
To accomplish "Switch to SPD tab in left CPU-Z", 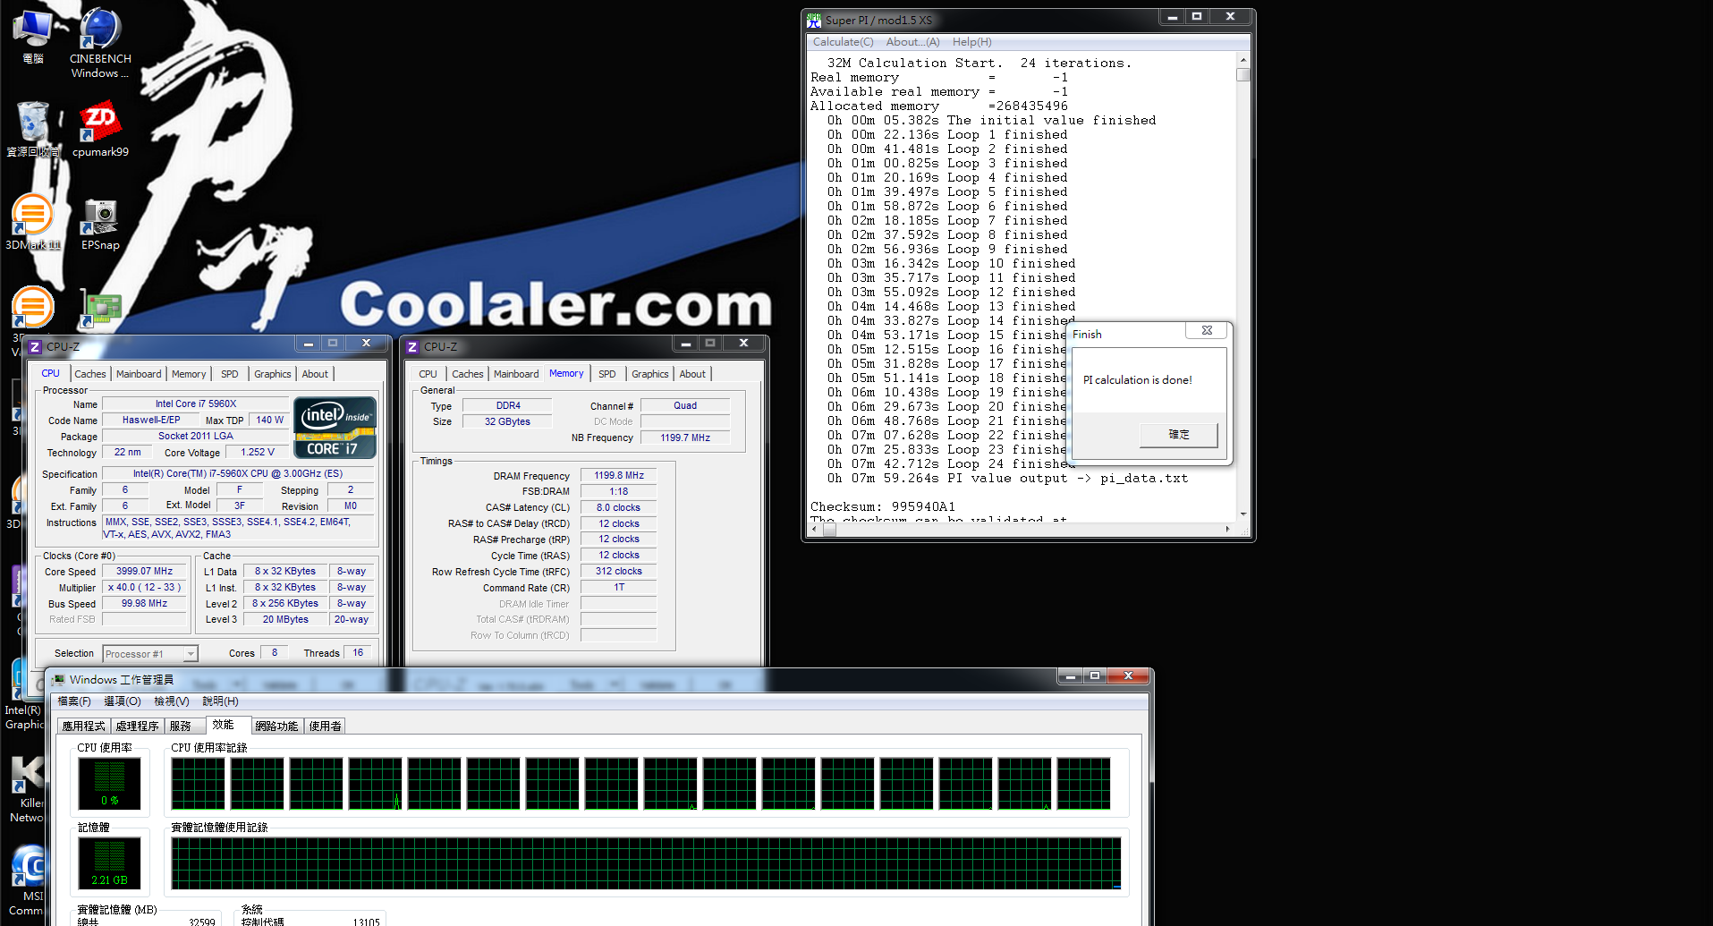I will point(230,374).
